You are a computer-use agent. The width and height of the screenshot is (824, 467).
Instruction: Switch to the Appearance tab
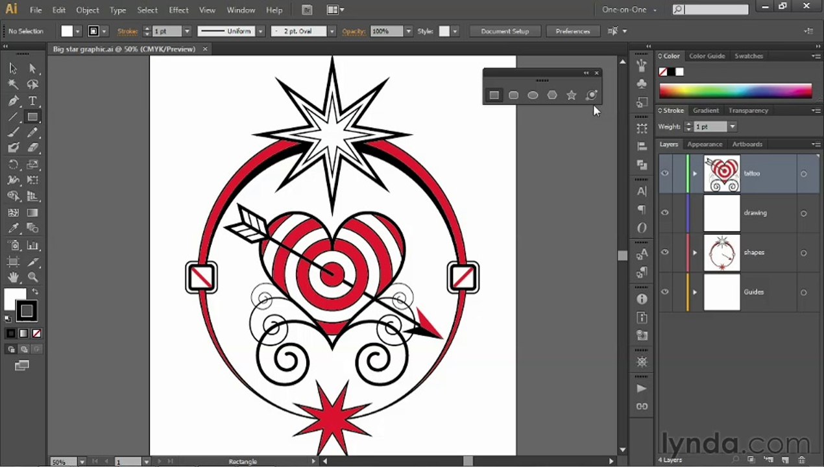point(705,145)
